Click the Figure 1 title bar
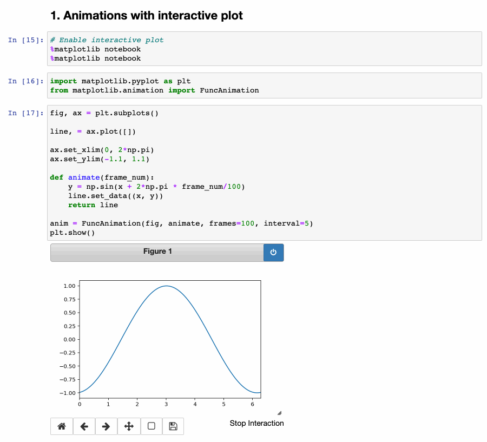The width and height of the screenshot is (487, 442). click(x=157, y=251)
